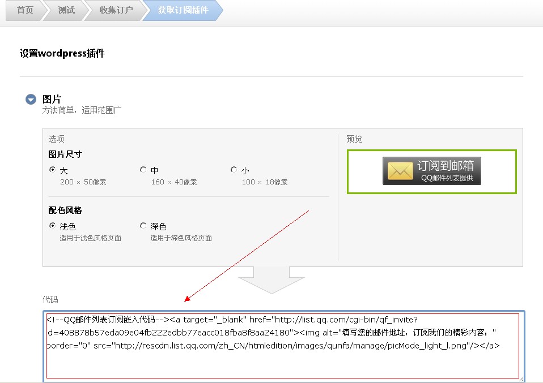The image size is (543, 383).
Task: Select the 浅色 color style
Action: (x=52, y=226)
